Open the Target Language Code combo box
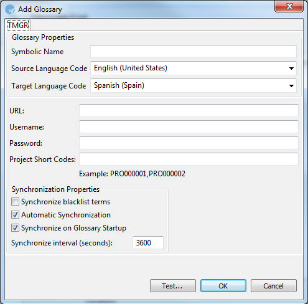 (x=194, y=85)
